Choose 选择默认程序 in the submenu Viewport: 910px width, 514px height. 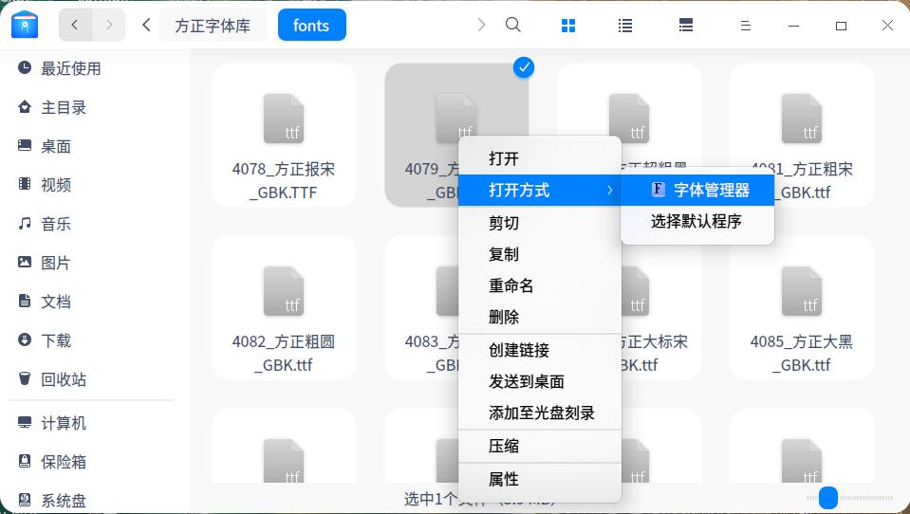(697, 221)
